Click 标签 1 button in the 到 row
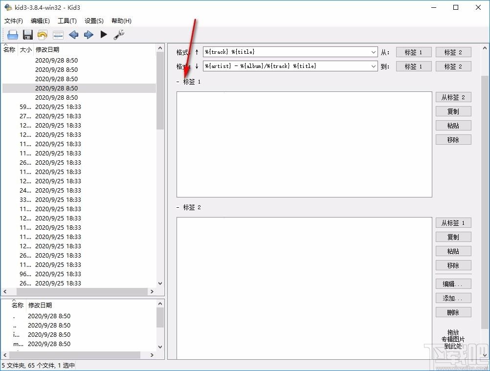 point(414,66)
